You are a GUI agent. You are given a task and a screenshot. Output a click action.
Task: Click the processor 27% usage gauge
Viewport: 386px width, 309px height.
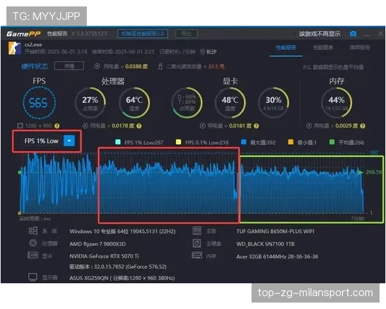90,103
